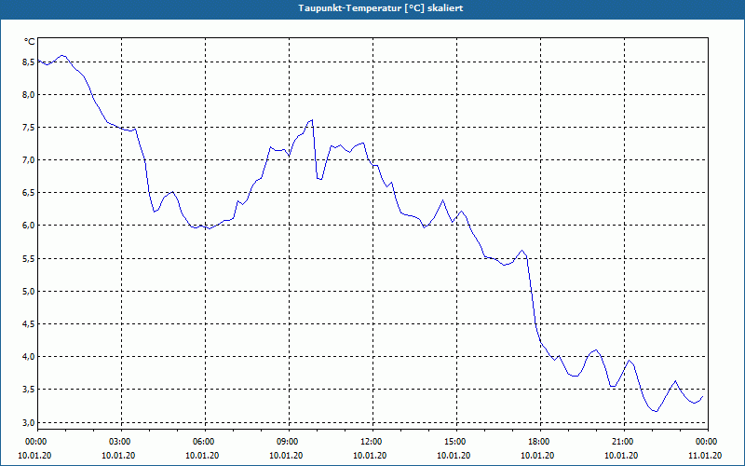The image size is (745, 466).
Task: Pick the '4,5' y-axis tick label
Action: coord(29,324)
